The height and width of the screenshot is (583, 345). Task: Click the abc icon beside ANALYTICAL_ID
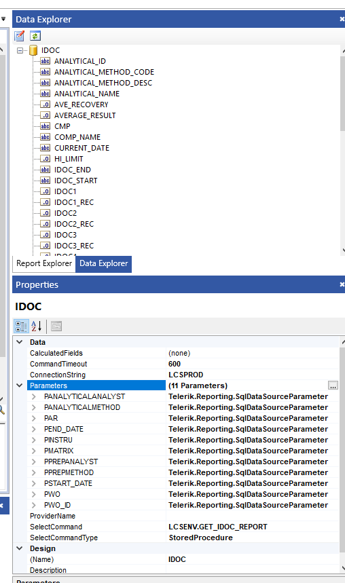pos(45,61)
